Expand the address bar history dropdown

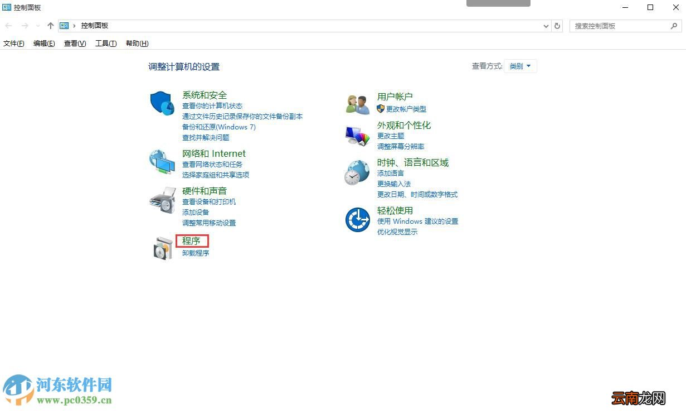tap(546, 26)
